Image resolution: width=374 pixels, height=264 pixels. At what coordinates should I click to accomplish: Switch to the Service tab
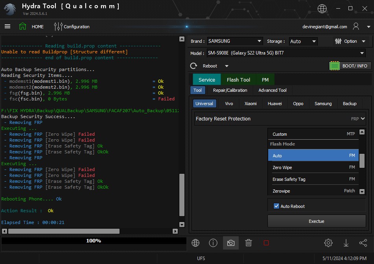[207, 80]
